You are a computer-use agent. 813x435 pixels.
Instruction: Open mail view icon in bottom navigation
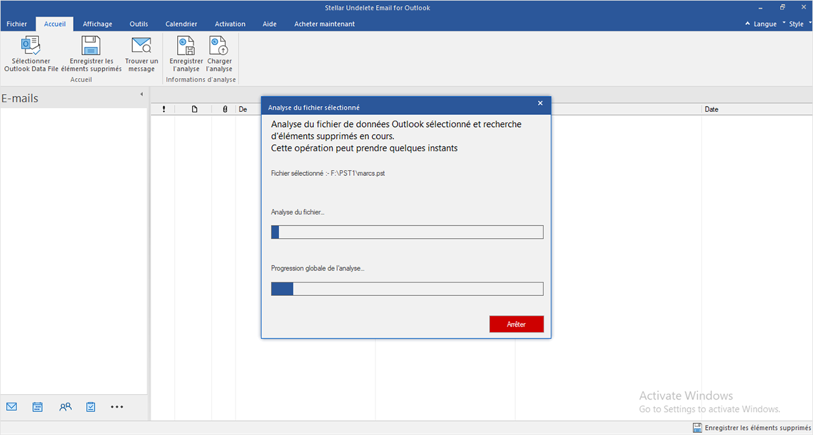tap(11, 407)
